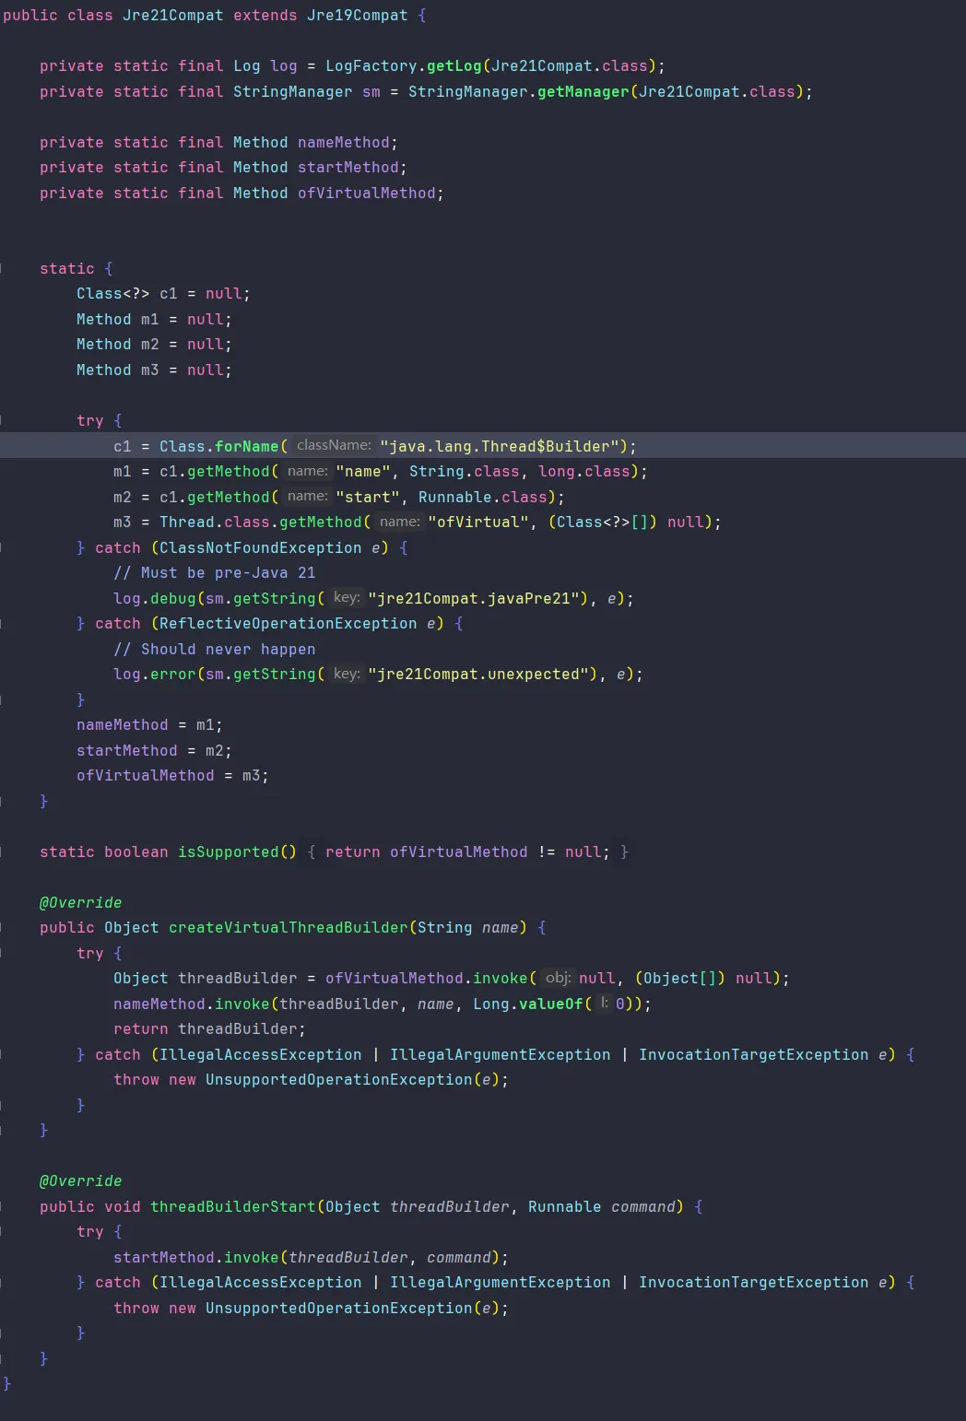The width and height of the screenshot is (966, 1421).
Task: Click the comment '// Must be pre-Java 21'
Action: pyautogui.click(x=215, y=573)
